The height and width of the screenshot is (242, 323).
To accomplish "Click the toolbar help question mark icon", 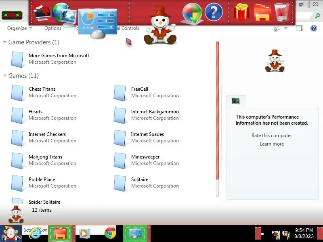I will coord(314,28).
